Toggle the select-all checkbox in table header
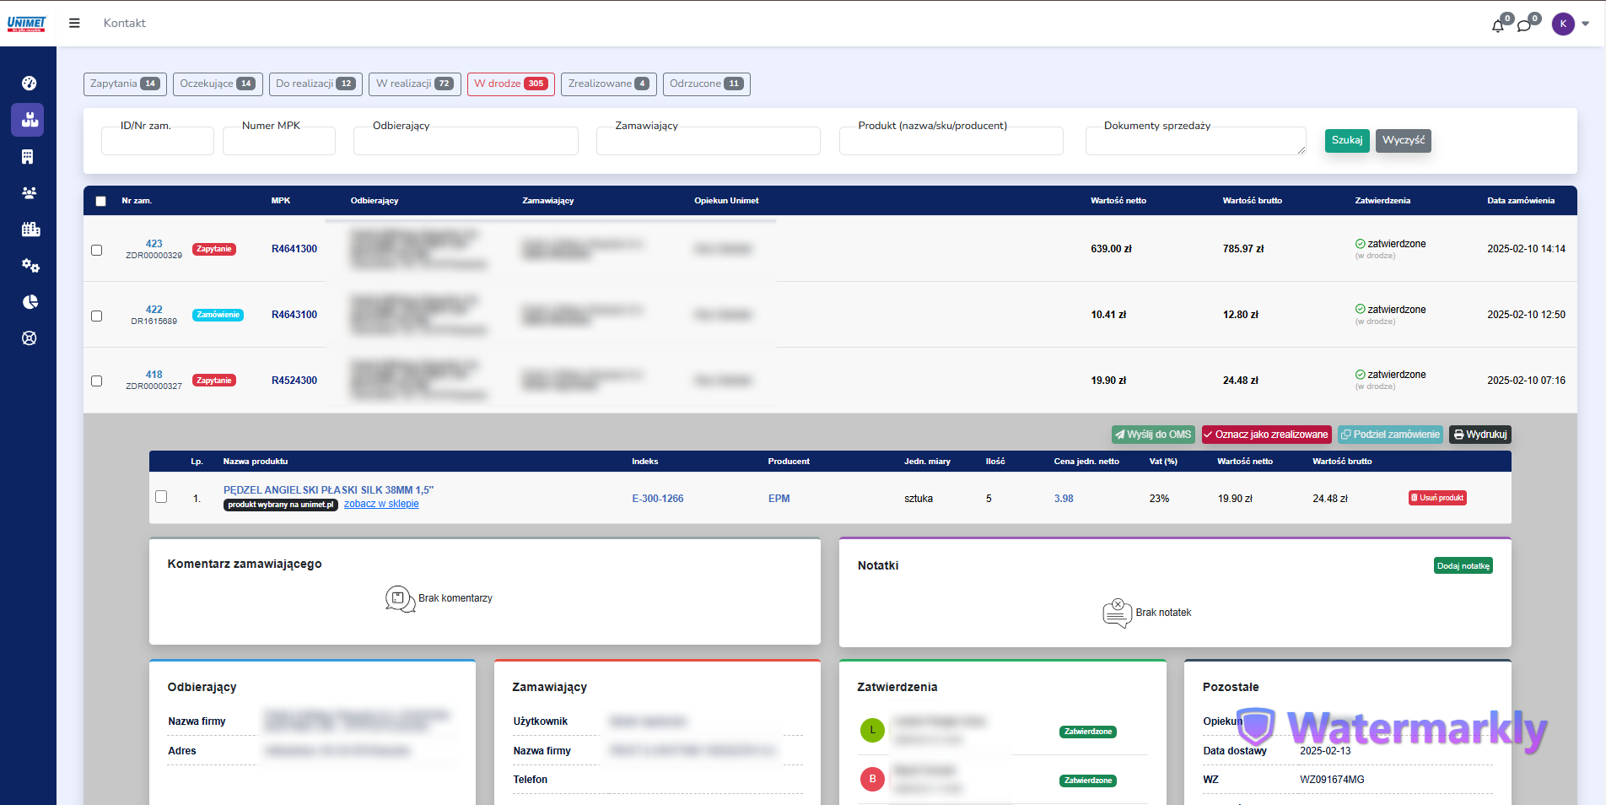This screenshot has width=1606, height=805. (101, 201)
